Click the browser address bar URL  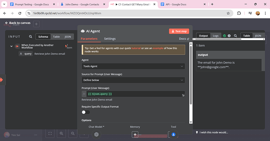pyautogui.click(x=67, y=13)
